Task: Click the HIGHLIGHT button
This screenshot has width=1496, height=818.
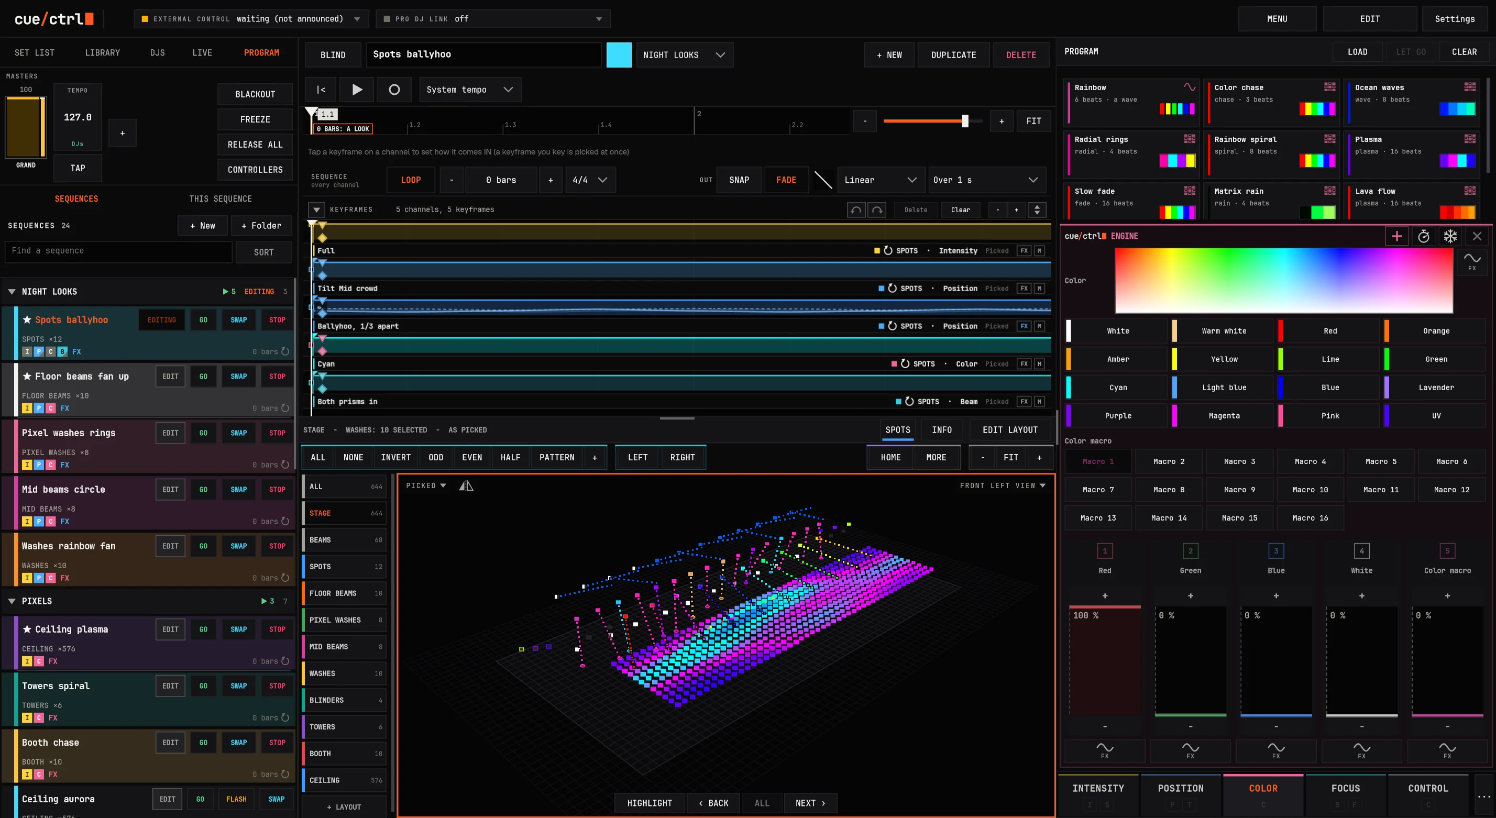Action: pyautogui.click(x=650, y=803)
